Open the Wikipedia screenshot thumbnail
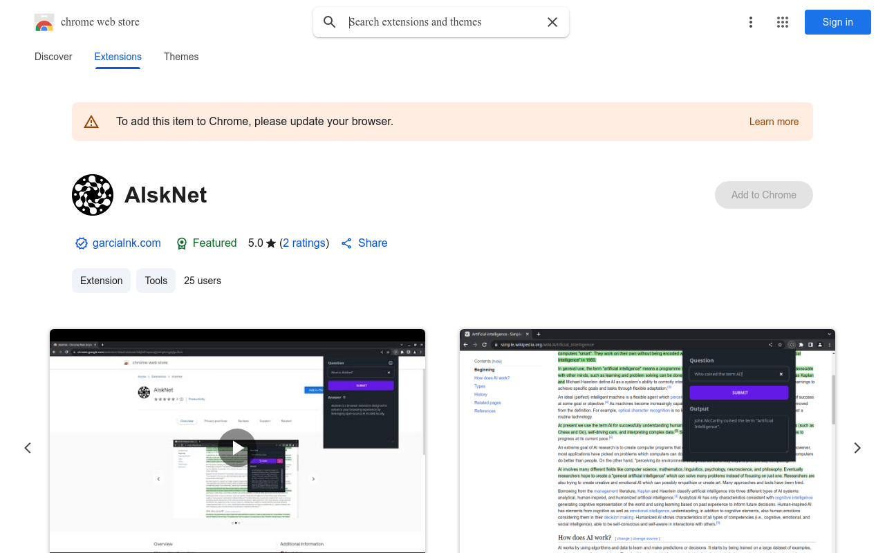Screen dimensions: 885x553 click(x=647, y=441)
